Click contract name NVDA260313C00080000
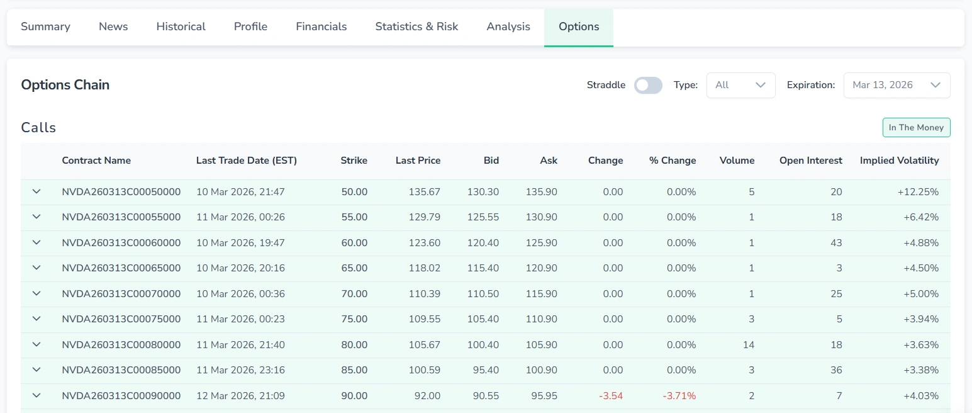 [x=121, y=344]
